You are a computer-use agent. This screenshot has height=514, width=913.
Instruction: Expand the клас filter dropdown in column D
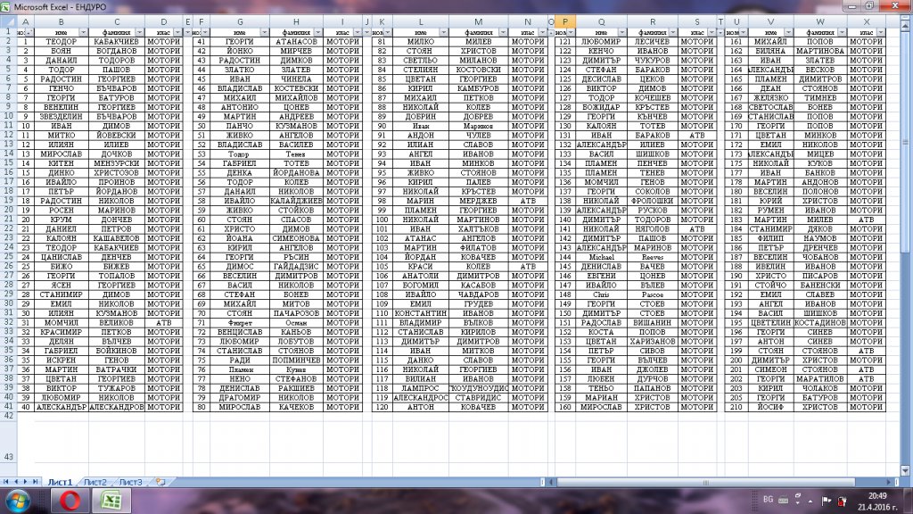point(177,32)
